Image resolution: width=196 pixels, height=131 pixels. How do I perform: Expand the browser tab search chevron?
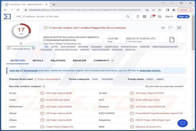(163, 3)
